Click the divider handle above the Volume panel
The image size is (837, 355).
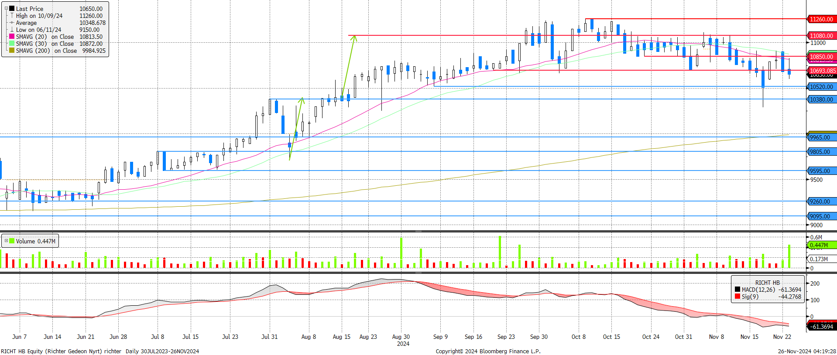[x=418, y=231]
